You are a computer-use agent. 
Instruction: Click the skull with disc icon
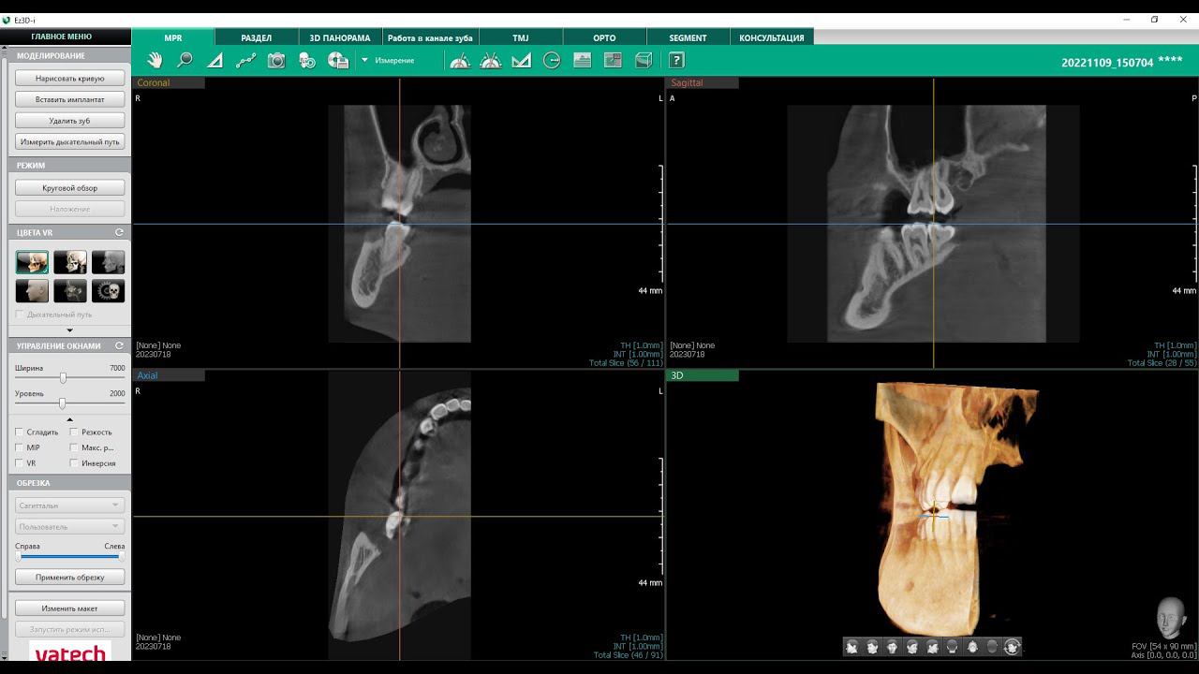[307, 60]
